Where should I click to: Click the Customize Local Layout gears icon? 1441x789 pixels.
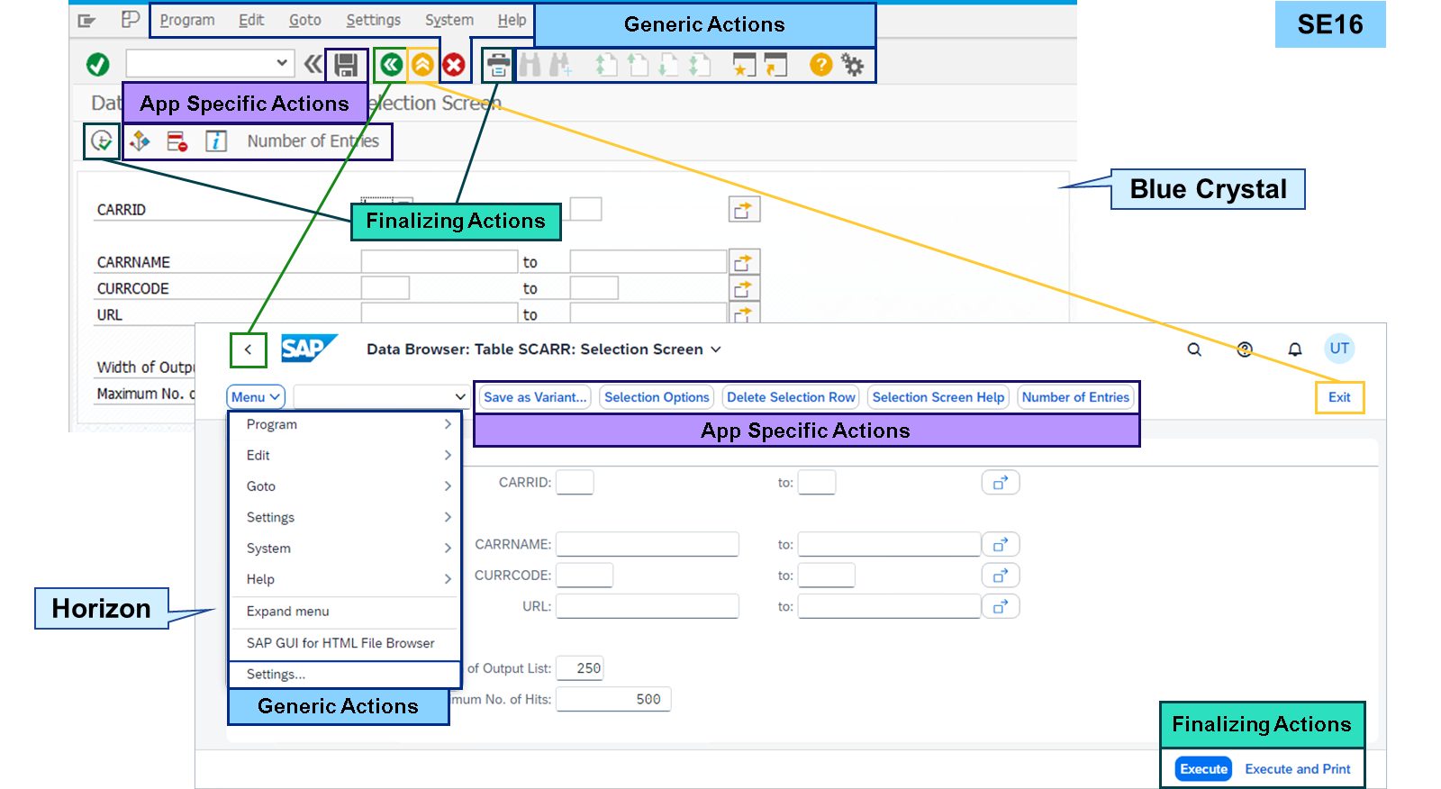pyautogui.click(x=852, y=65)
